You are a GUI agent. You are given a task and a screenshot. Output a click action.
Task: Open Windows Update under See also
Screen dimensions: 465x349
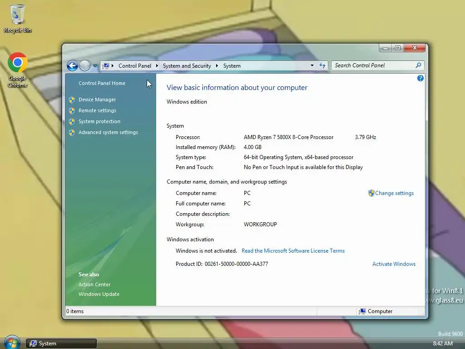99,294
